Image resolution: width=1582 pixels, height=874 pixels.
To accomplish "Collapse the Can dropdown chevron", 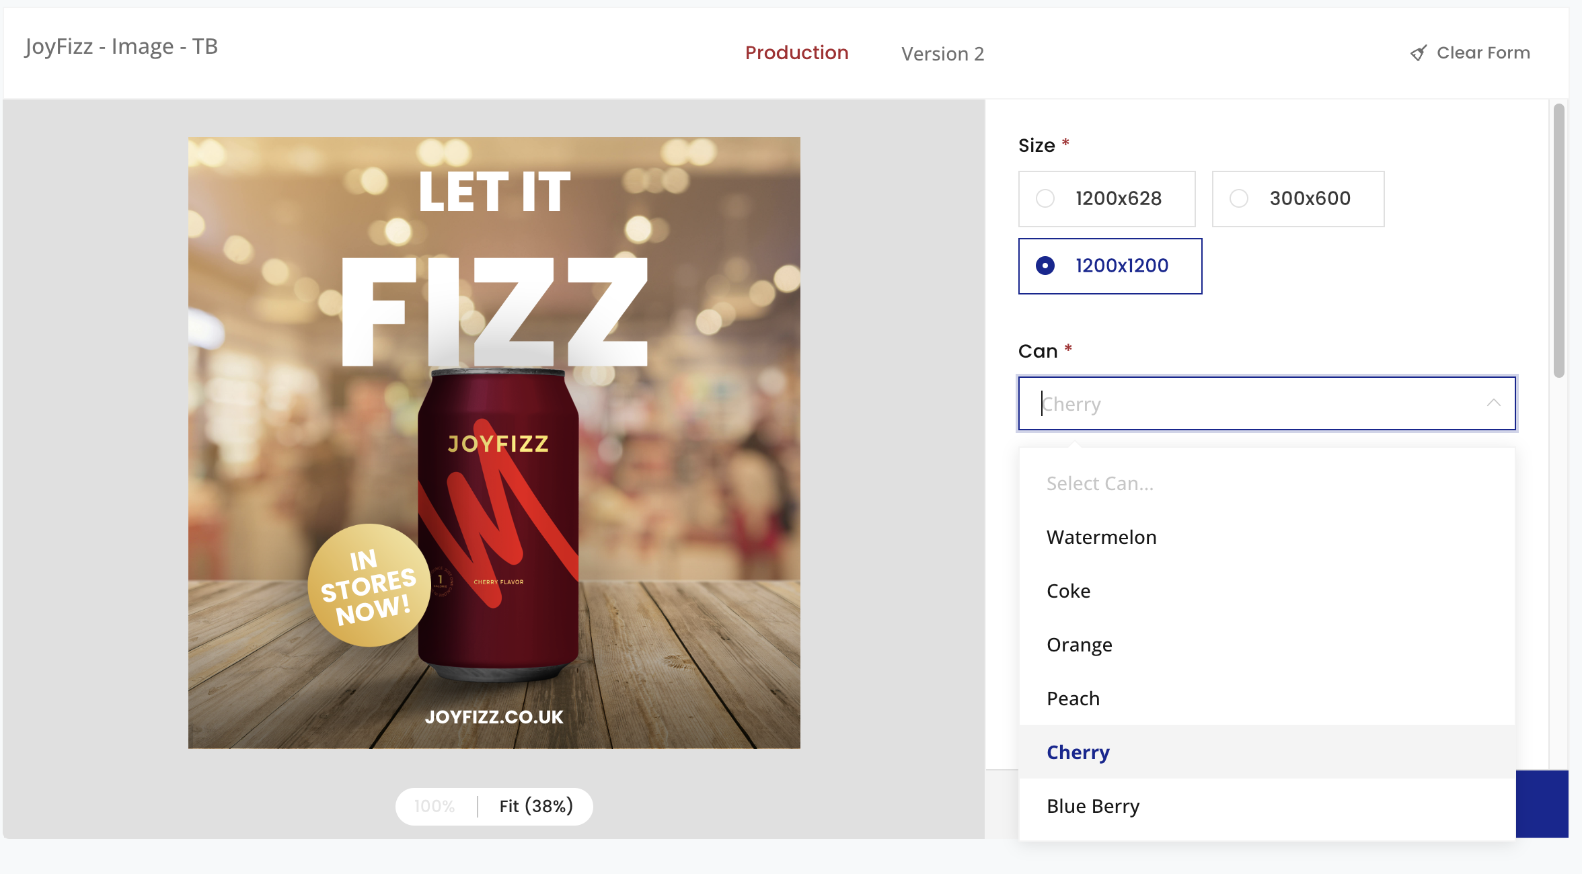I will 1493,403.
